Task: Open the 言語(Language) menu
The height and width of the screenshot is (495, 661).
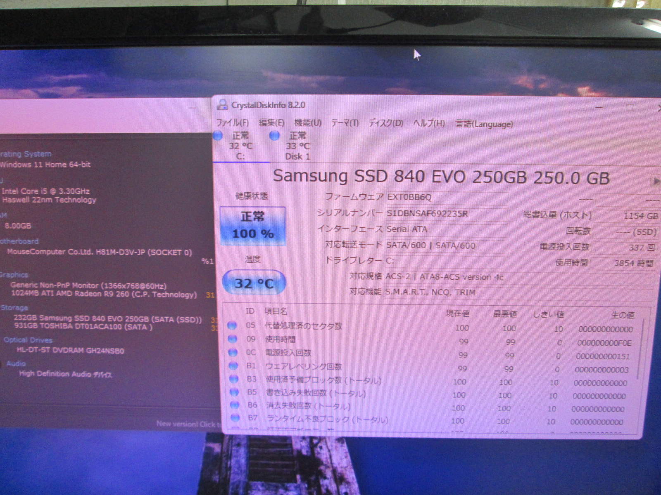Action: tap(484, 124)
